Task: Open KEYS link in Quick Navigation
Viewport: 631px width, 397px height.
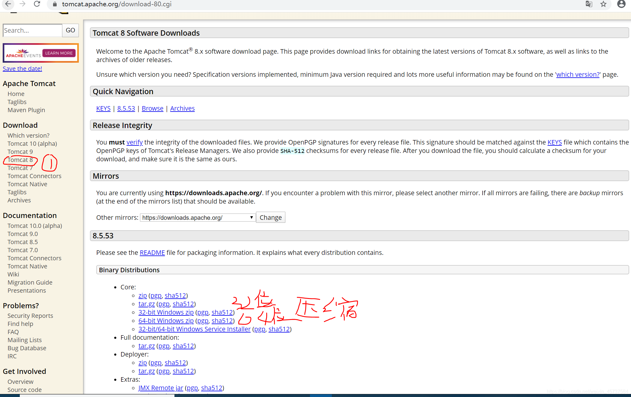Action: pyautogui.click(x=103, y=109)
